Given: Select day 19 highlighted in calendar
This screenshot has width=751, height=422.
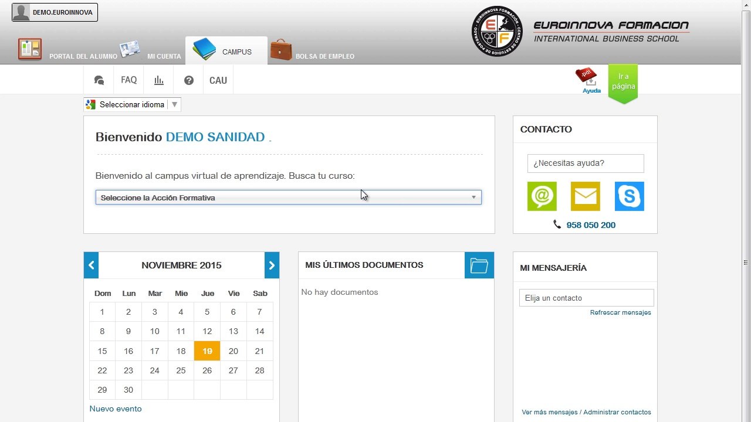Looking at the screenshot, I should (x=207, y=351).
